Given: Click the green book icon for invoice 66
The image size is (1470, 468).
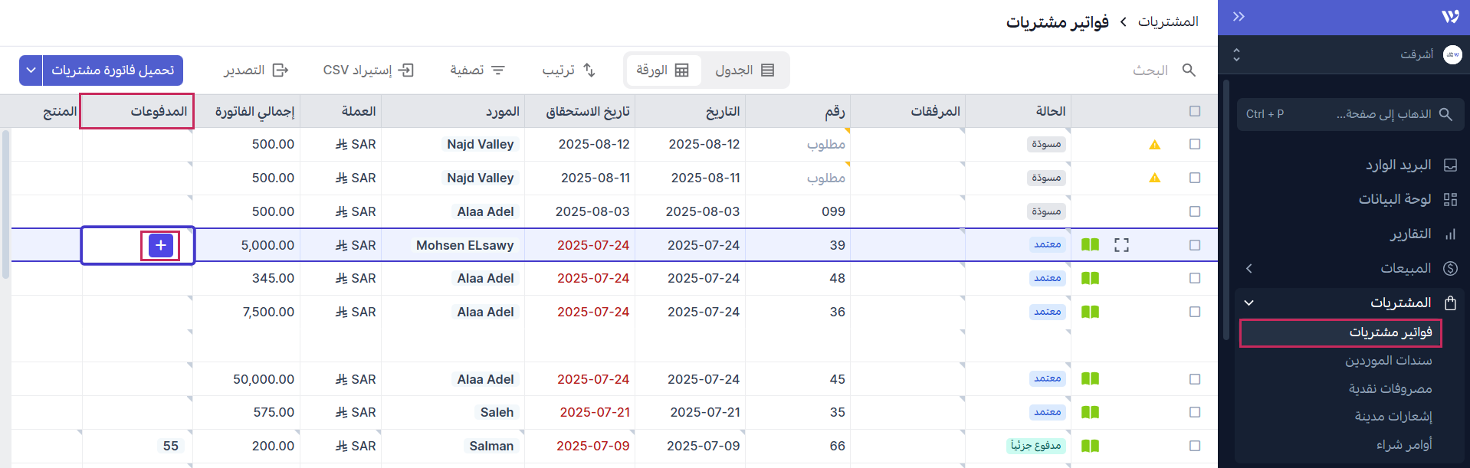Looking at the screenshot, I should pos(1090,446).
